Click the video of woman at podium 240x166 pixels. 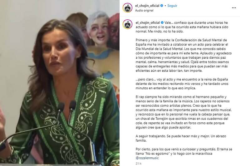tap(60, 83)
